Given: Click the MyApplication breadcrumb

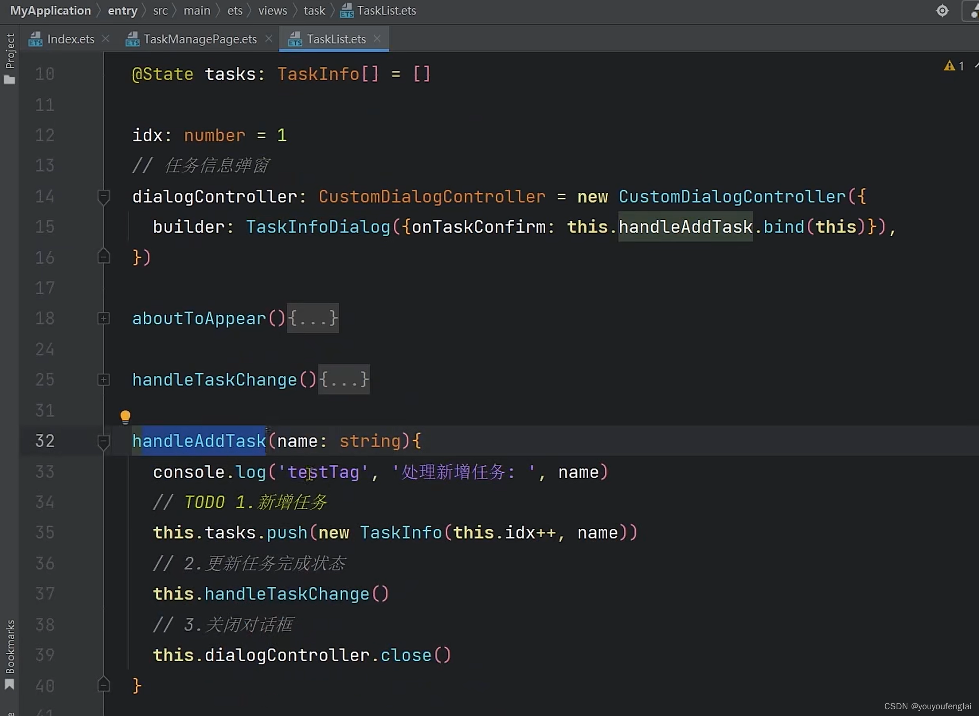Looking at the screenshot, I should coord(50,11).
